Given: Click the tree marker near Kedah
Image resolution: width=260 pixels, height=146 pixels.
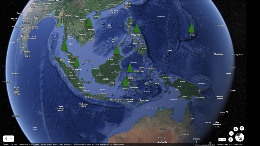Looking at the screenshot, I should pyautogui.click(x=64, y=46).
